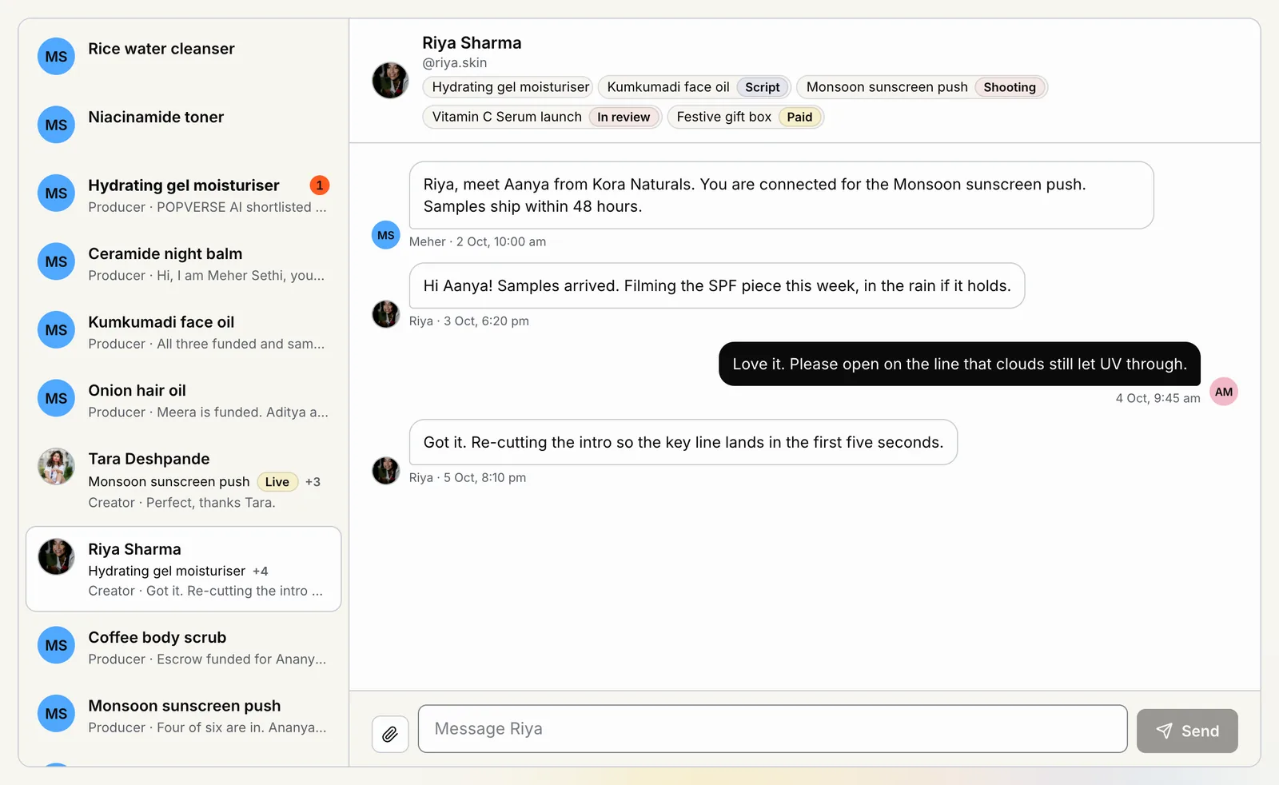Viewport: 1279px width, 785px height.
Task: Open the Onion hair oil conversation
Action: pyautogui.click(x=184, y=400)
